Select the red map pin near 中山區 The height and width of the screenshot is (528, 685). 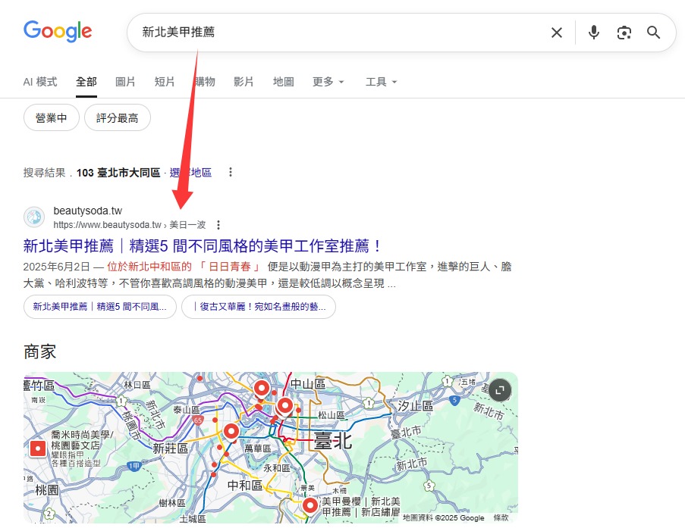(285, 406)
